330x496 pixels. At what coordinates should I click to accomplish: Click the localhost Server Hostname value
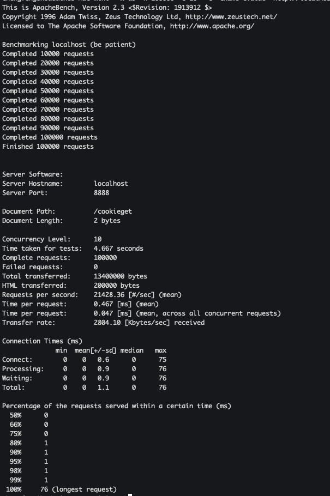pyautogui.click(x=111, y=184)
